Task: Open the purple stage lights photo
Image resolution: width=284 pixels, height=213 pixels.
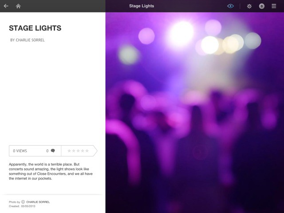Action: [x=195, y=113]
